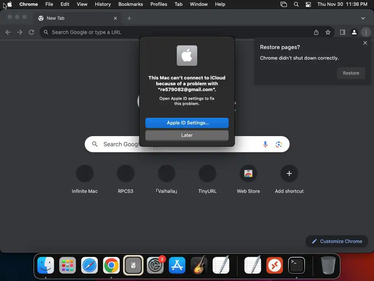Open App Store from the Dock
The width and height of the screenshot is (374, 281).
tap(177, 265)
